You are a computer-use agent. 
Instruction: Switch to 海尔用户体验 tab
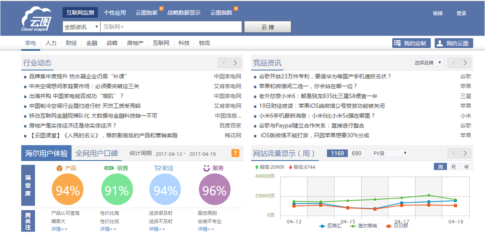coord(46,153)
